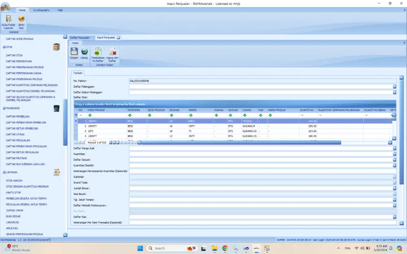
Task: Close the Input Penjualan tab
Action: tap(118, 37)
